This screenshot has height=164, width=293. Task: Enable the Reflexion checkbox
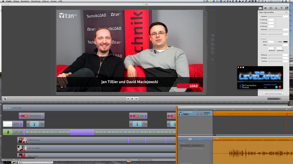click(x=260, y=34)
